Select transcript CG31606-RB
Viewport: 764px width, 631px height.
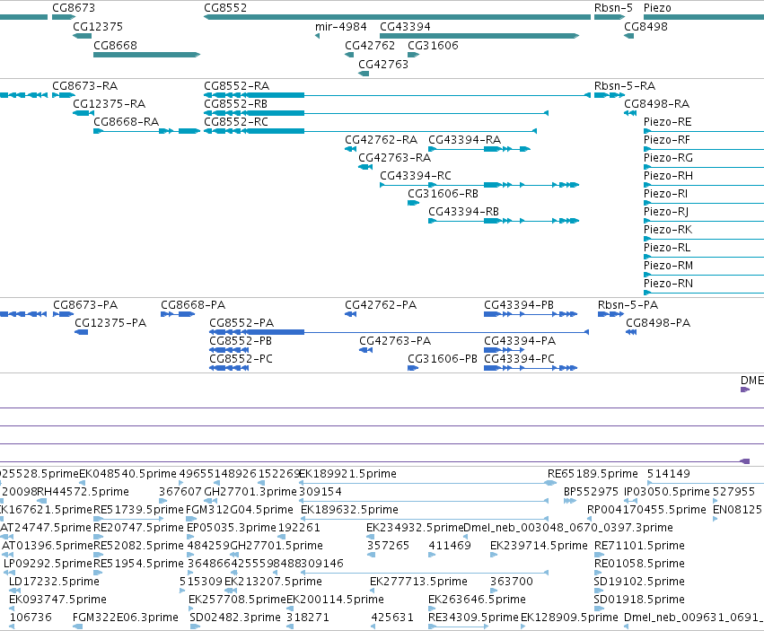point(443,194)
